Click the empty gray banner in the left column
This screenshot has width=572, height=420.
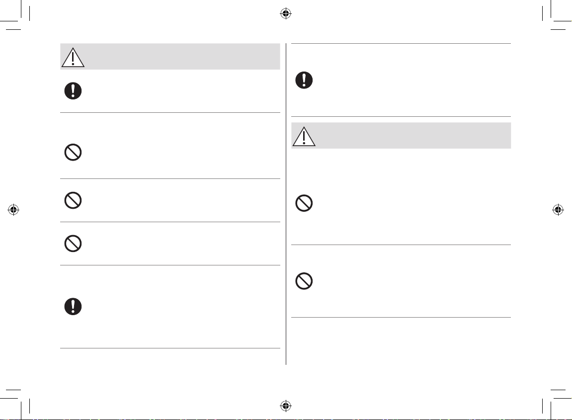[x=170, y=57]
